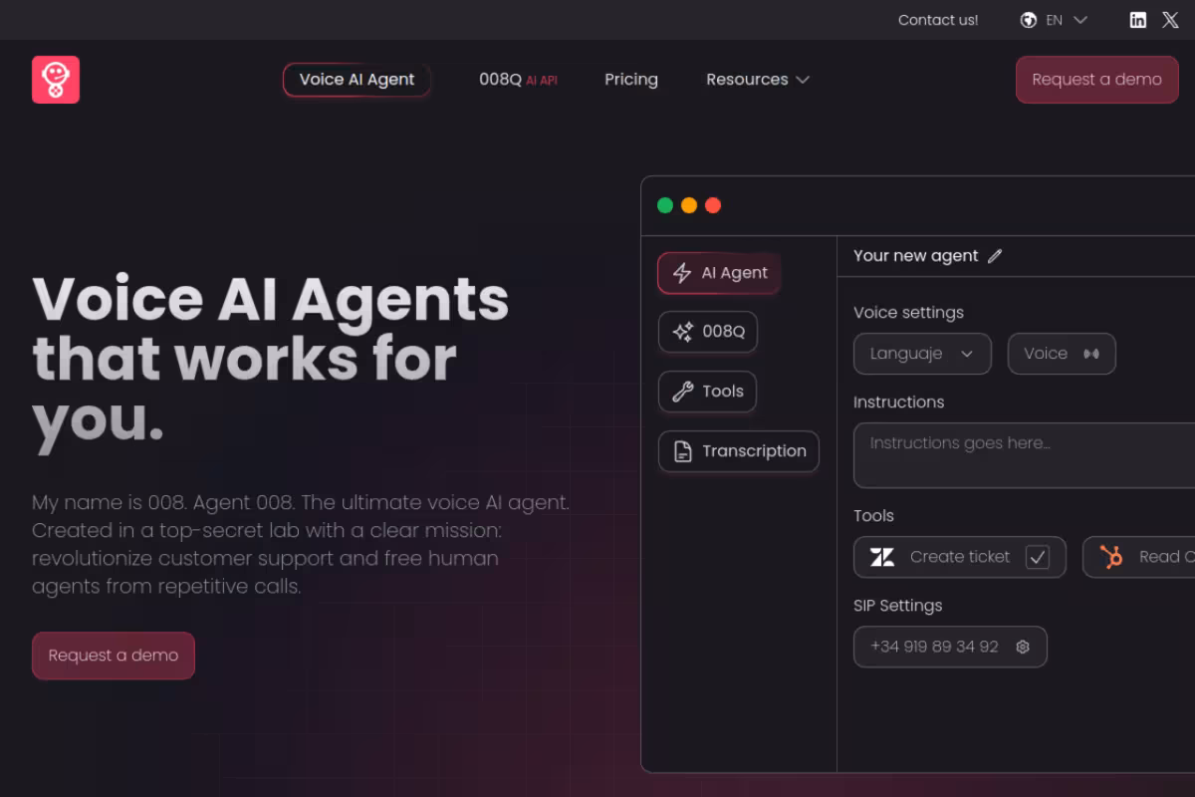This screenshot has height=797, width=1195.
Task: Click the Voice selector button
Action: coord(1062,354)
